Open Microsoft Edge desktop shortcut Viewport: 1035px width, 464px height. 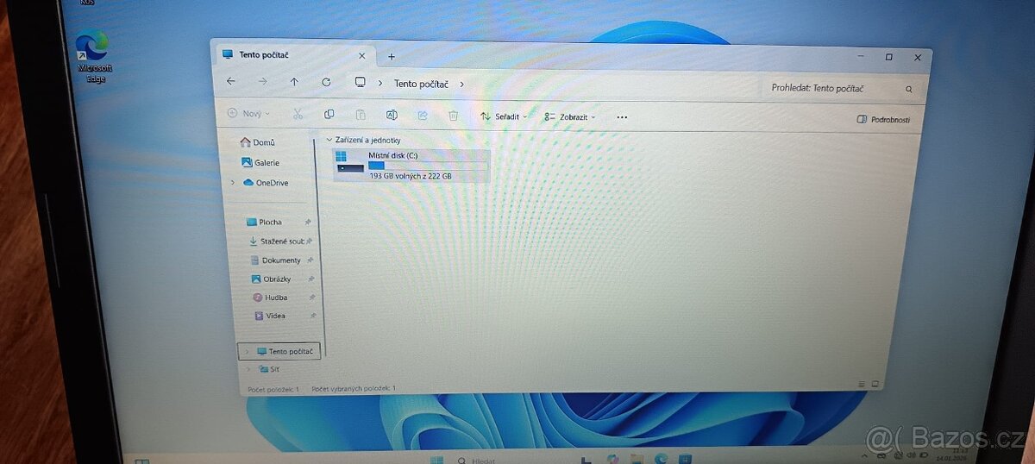pos(94,57)
